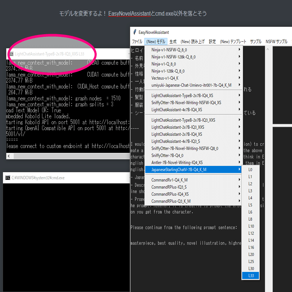Select CommandRPlus-Q3_K_M model entry
The width and height of the screenshot is (292, 292).
[194, 201]
